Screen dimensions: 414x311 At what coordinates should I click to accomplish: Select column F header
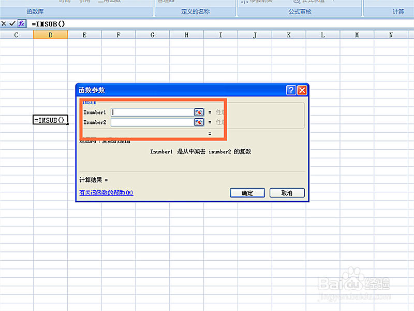click(x=119, y=35)
